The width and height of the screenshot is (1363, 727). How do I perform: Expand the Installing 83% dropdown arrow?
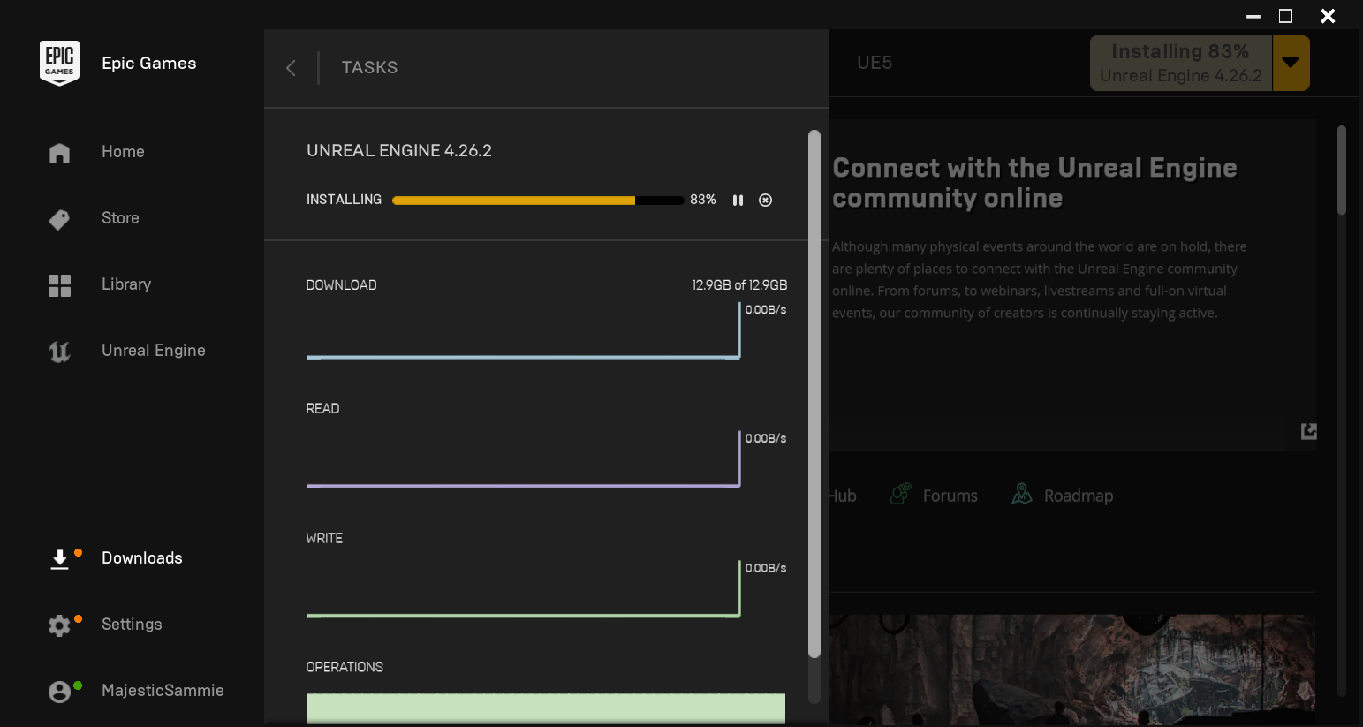coord(1291,63)
